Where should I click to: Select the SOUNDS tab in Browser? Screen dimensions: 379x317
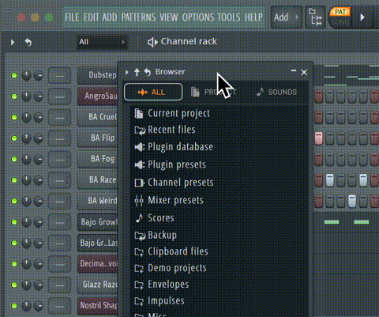[x=276, y=92]
